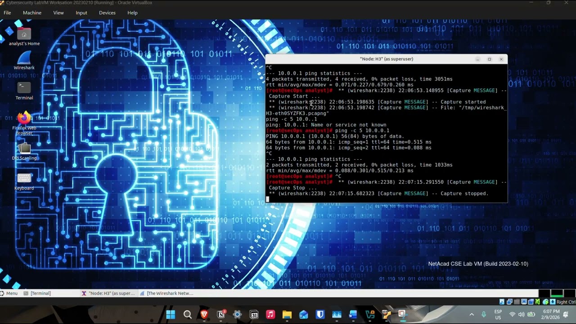The image size is (576, 324).
Task: Click the "Capture stopped." message text
Action: point(464,193)
